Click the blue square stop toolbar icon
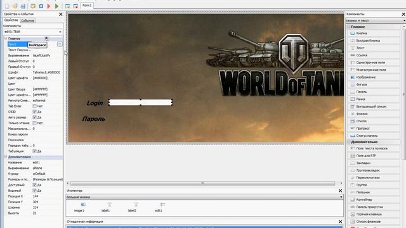Screen dimensions: 406x228 pyautogui.click(x=41, y=6)
